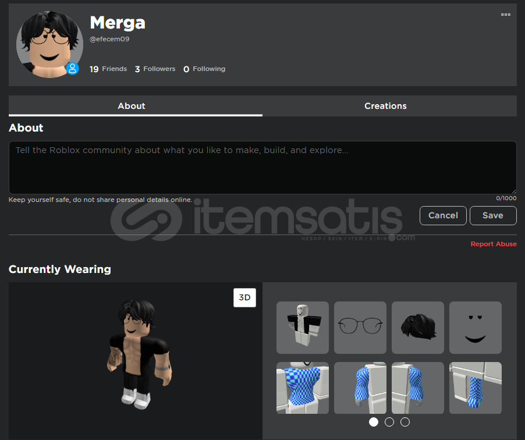This screenshot has height=440, width=525.
Task: Switch to the Creations tab
Action: 389,106
